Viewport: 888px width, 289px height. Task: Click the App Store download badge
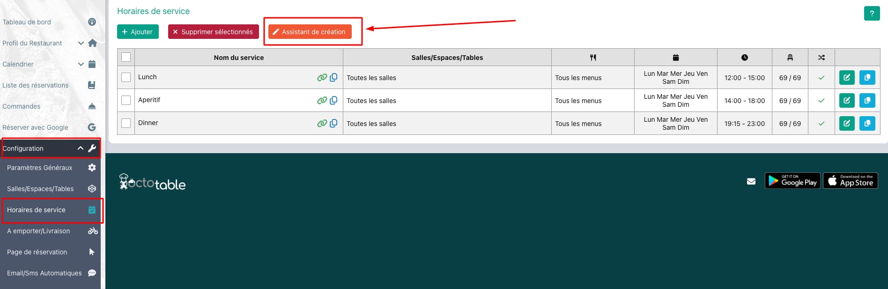pyautogui.click(x=850, y=181)
